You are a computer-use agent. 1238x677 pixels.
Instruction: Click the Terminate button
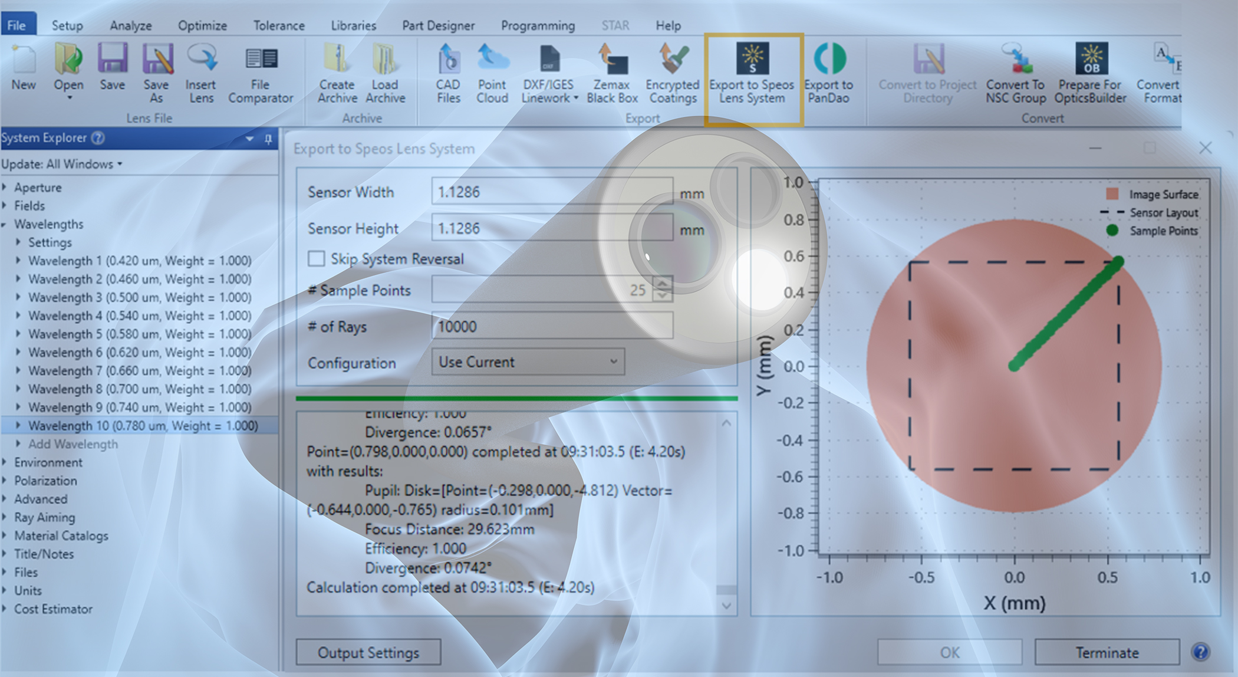[1107, 652]
